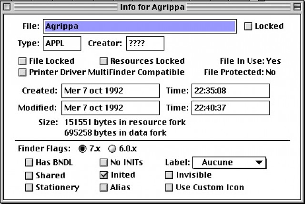Enable Printer Driver MultiFinder Compatible checkbox
The width and height of the screenshot is (305, 204).
[x=22, y=72]
